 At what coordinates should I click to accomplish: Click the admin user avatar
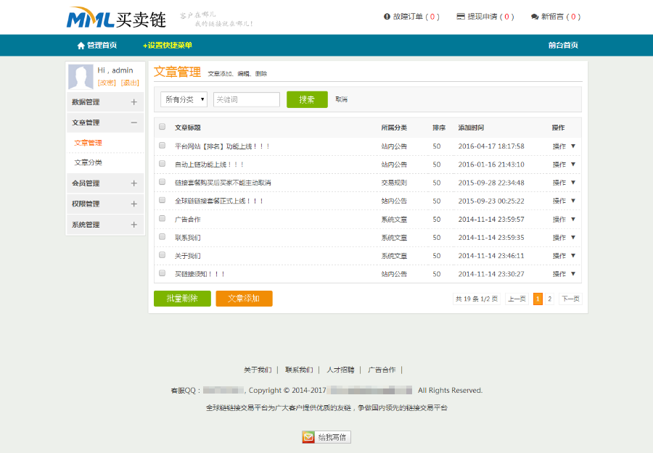(81, 76)
